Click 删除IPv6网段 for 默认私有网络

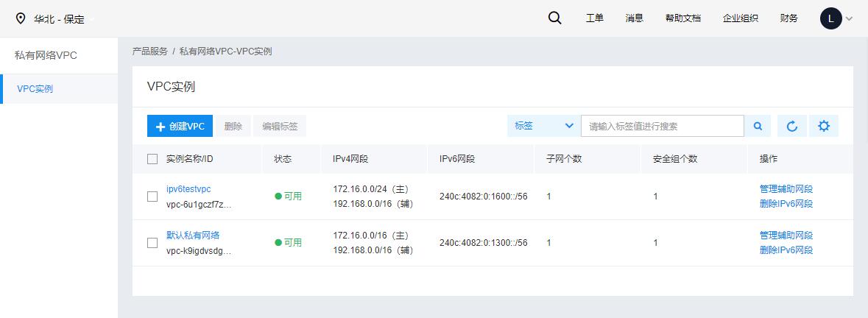tap(786, 250)
